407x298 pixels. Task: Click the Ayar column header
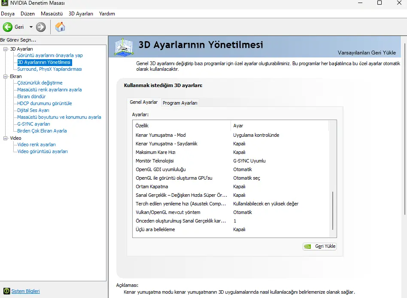[279, 126]
